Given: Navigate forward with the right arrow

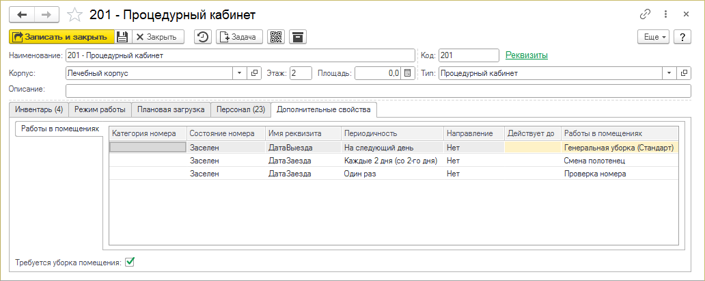Looking at the screenshot, I should [46, 15].
